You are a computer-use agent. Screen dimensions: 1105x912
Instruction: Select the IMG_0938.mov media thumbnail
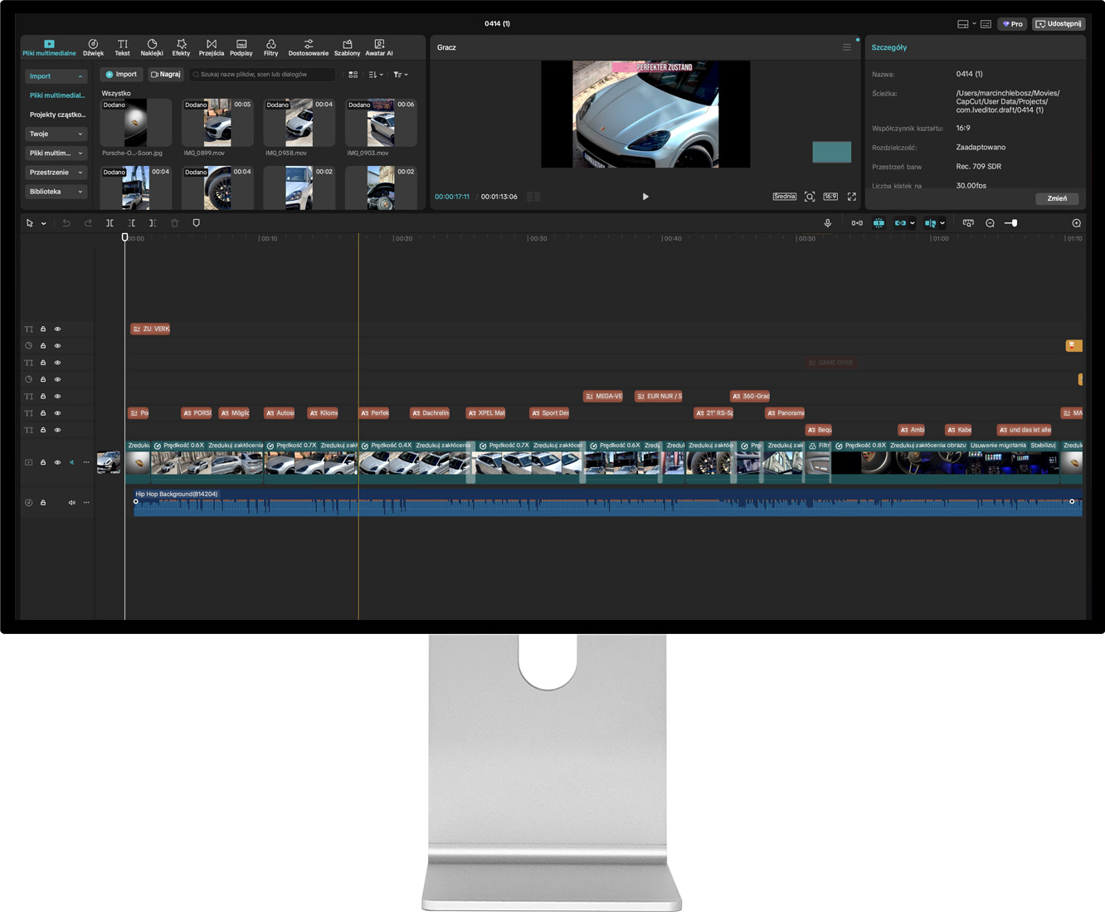point(299,123)
